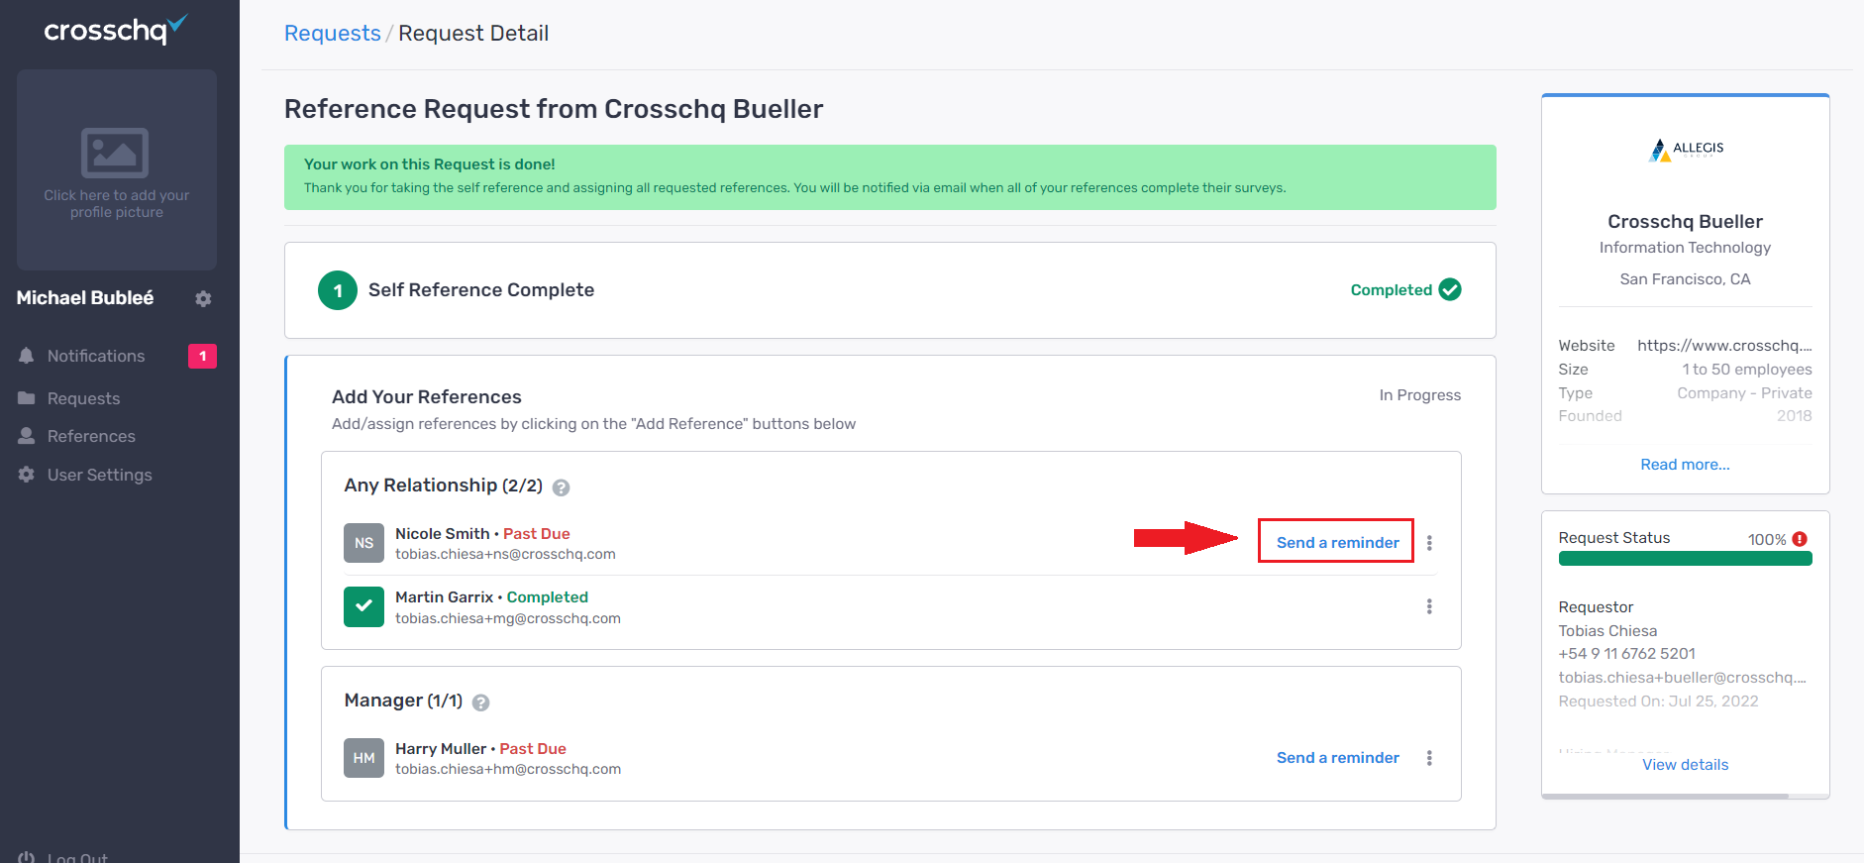Click the green Completed checkmark for Self Reference
This screenshot has height=864, width=1864.
(1450, 289)
